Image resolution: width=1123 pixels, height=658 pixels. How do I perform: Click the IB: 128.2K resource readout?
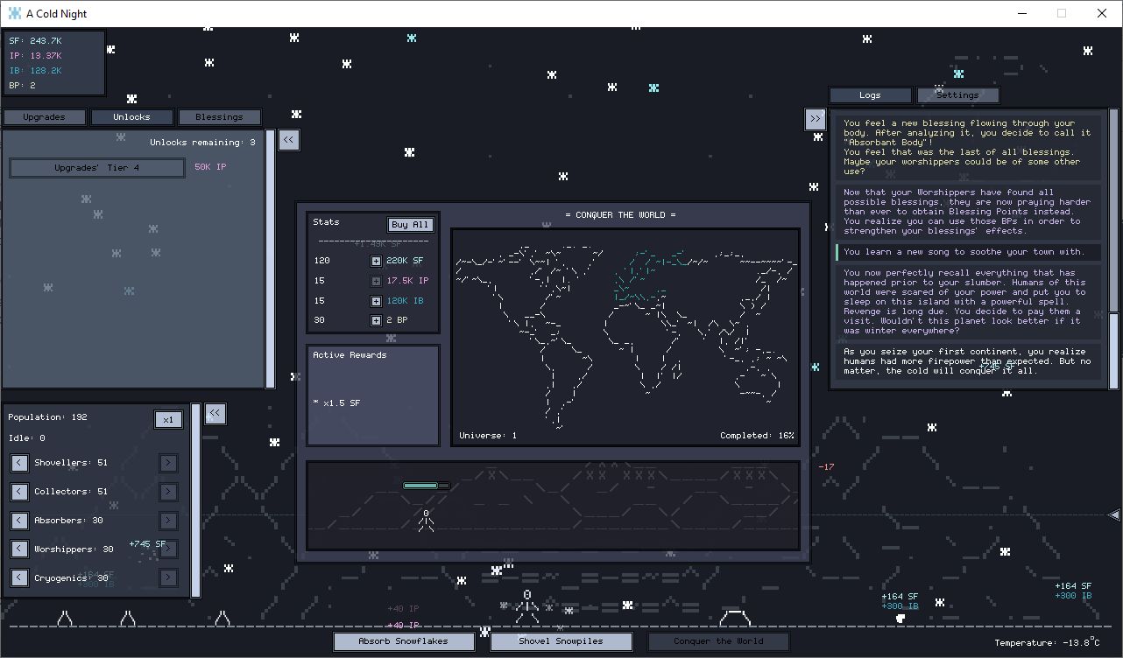coord(35,71)
